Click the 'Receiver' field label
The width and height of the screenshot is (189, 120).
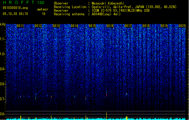click(61, 10)
